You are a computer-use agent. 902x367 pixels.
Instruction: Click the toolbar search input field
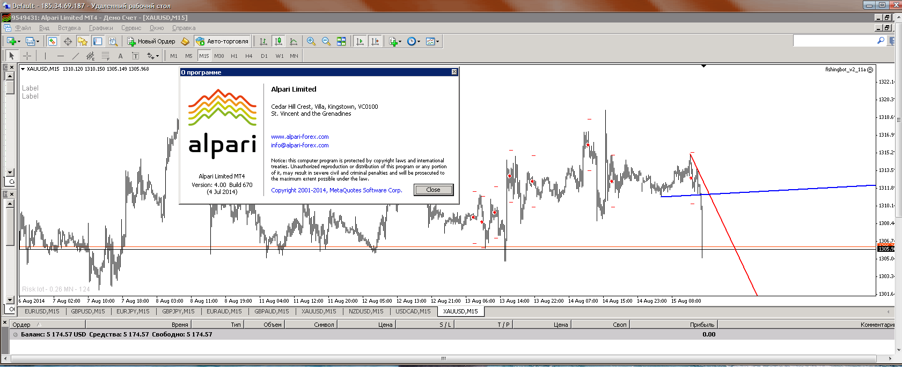click(834, 41)
